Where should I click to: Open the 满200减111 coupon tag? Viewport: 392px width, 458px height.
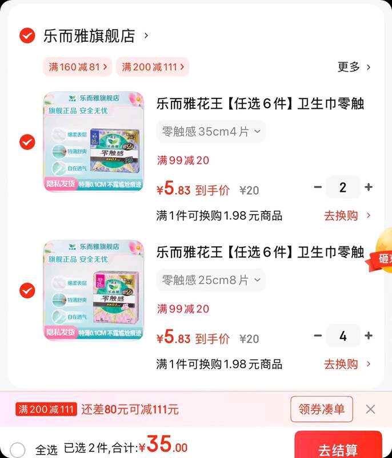tap(153, 67)
